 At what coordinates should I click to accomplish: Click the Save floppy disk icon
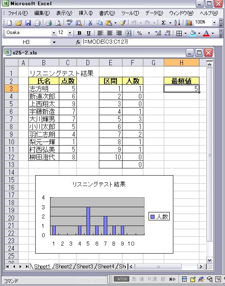coord(28,23)
